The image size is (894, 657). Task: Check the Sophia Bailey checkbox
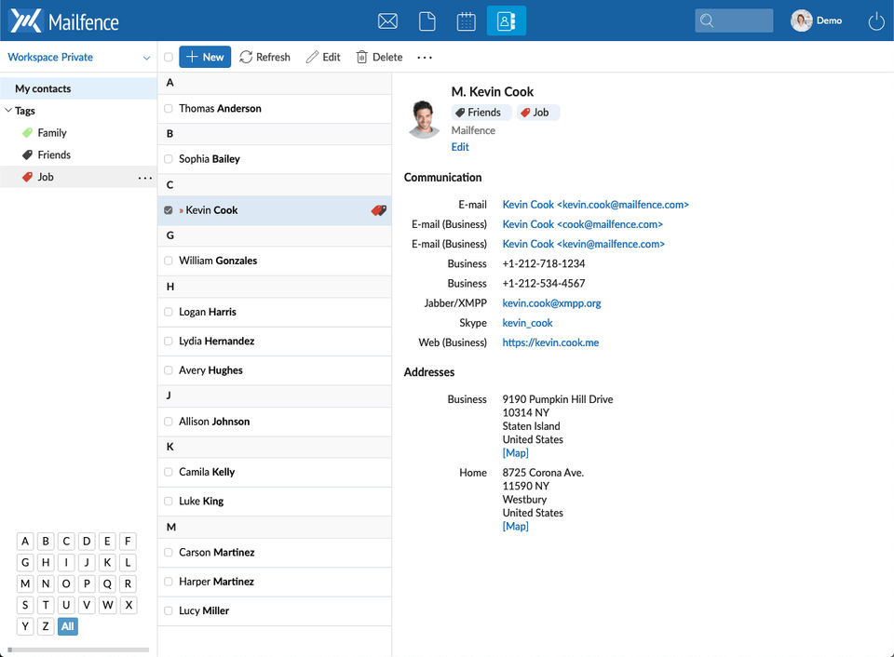[169, 159]
